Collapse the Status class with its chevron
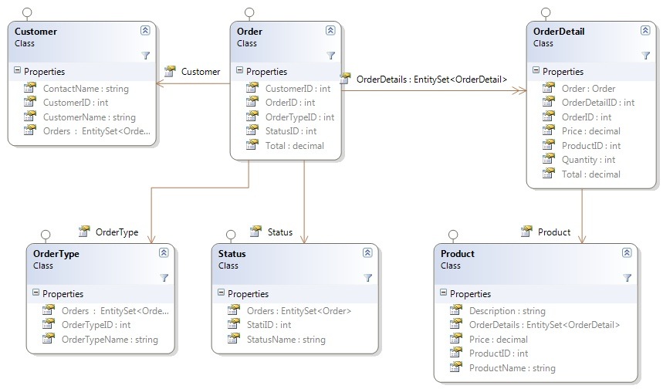Screen dimensions: 663x389 pyautogui.click(x=367, y=253)
